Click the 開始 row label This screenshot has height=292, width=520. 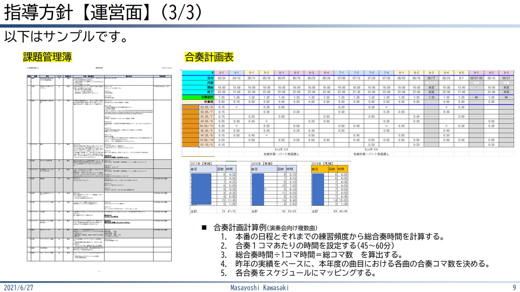[x=198, y=87]
